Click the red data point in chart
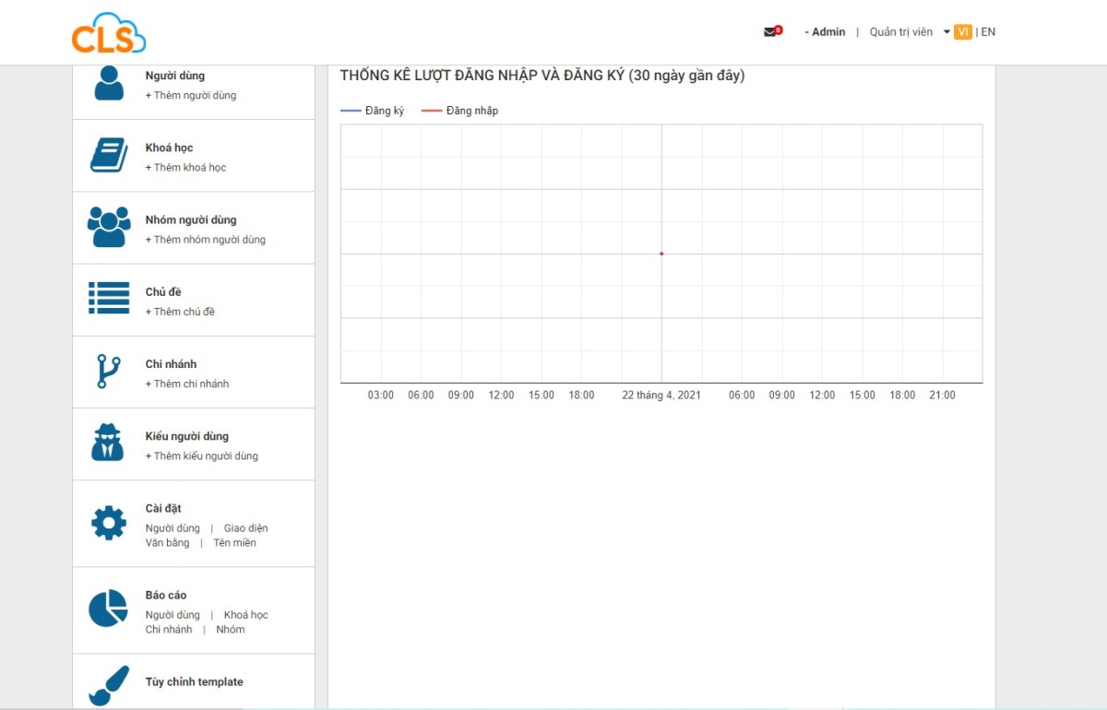Viewport: 1107px width, 710px height. [661, 254]
